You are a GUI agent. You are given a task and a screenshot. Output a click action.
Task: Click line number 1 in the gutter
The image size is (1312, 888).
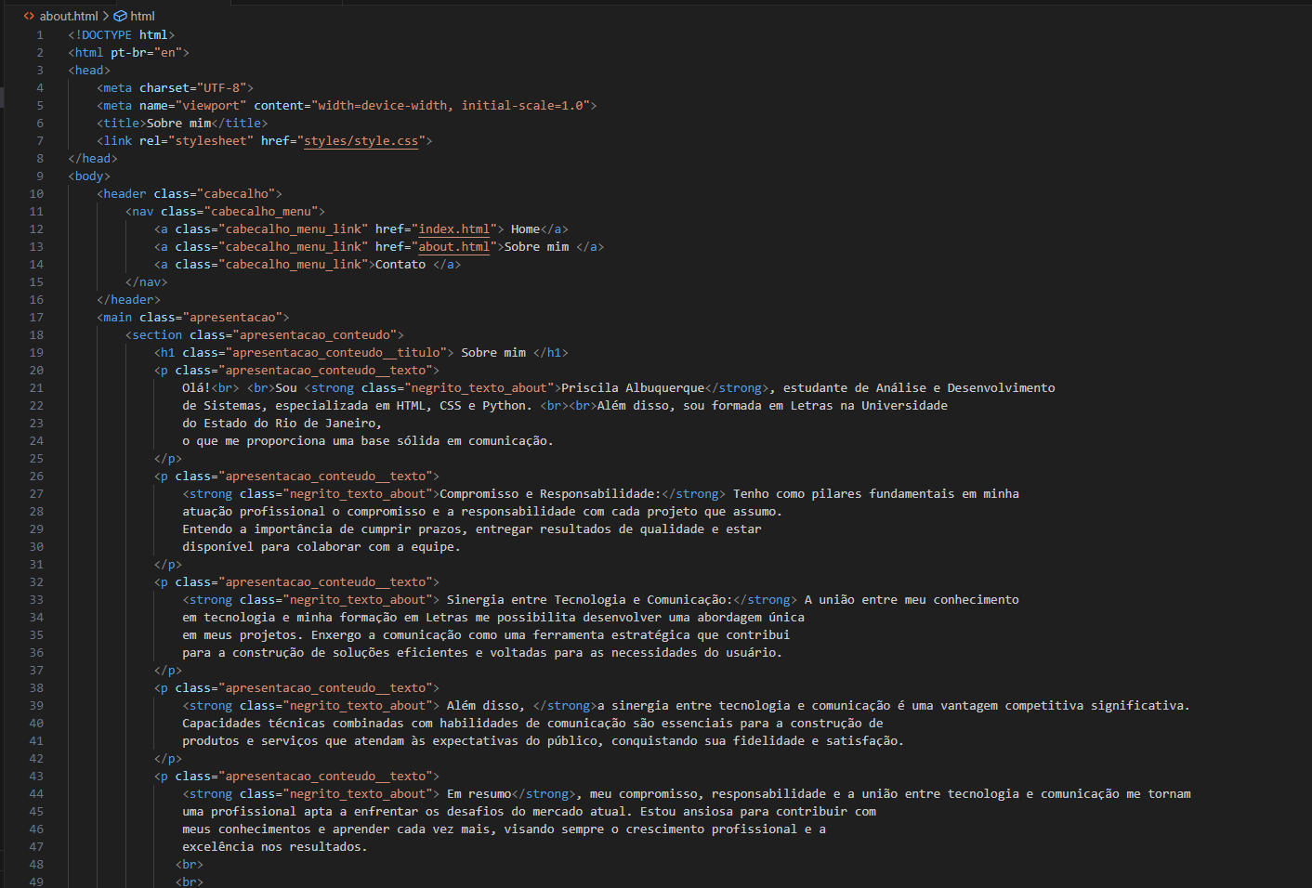click(40, 35)
